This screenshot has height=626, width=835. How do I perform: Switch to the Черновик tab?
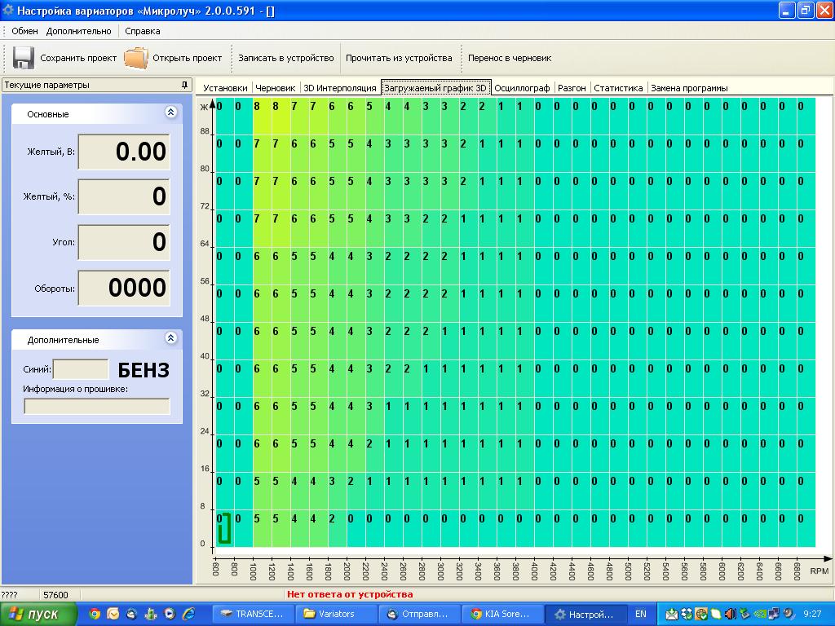click(275, 88)
